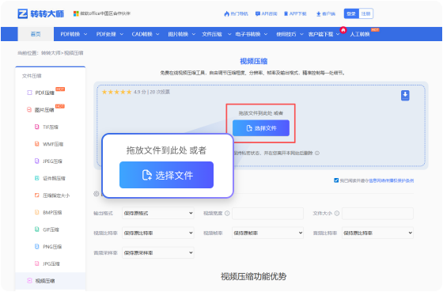This screenshot has width=443, height=292.
Task: Expand the PDF处理 nav menu
Action: pyautogui.click(x=110, y=34)
